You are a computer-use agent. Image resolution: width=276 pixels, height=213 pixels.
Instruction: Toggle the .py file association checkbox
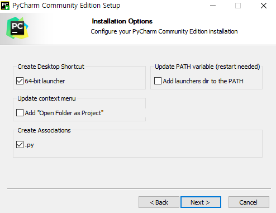[x=20, y=145]
